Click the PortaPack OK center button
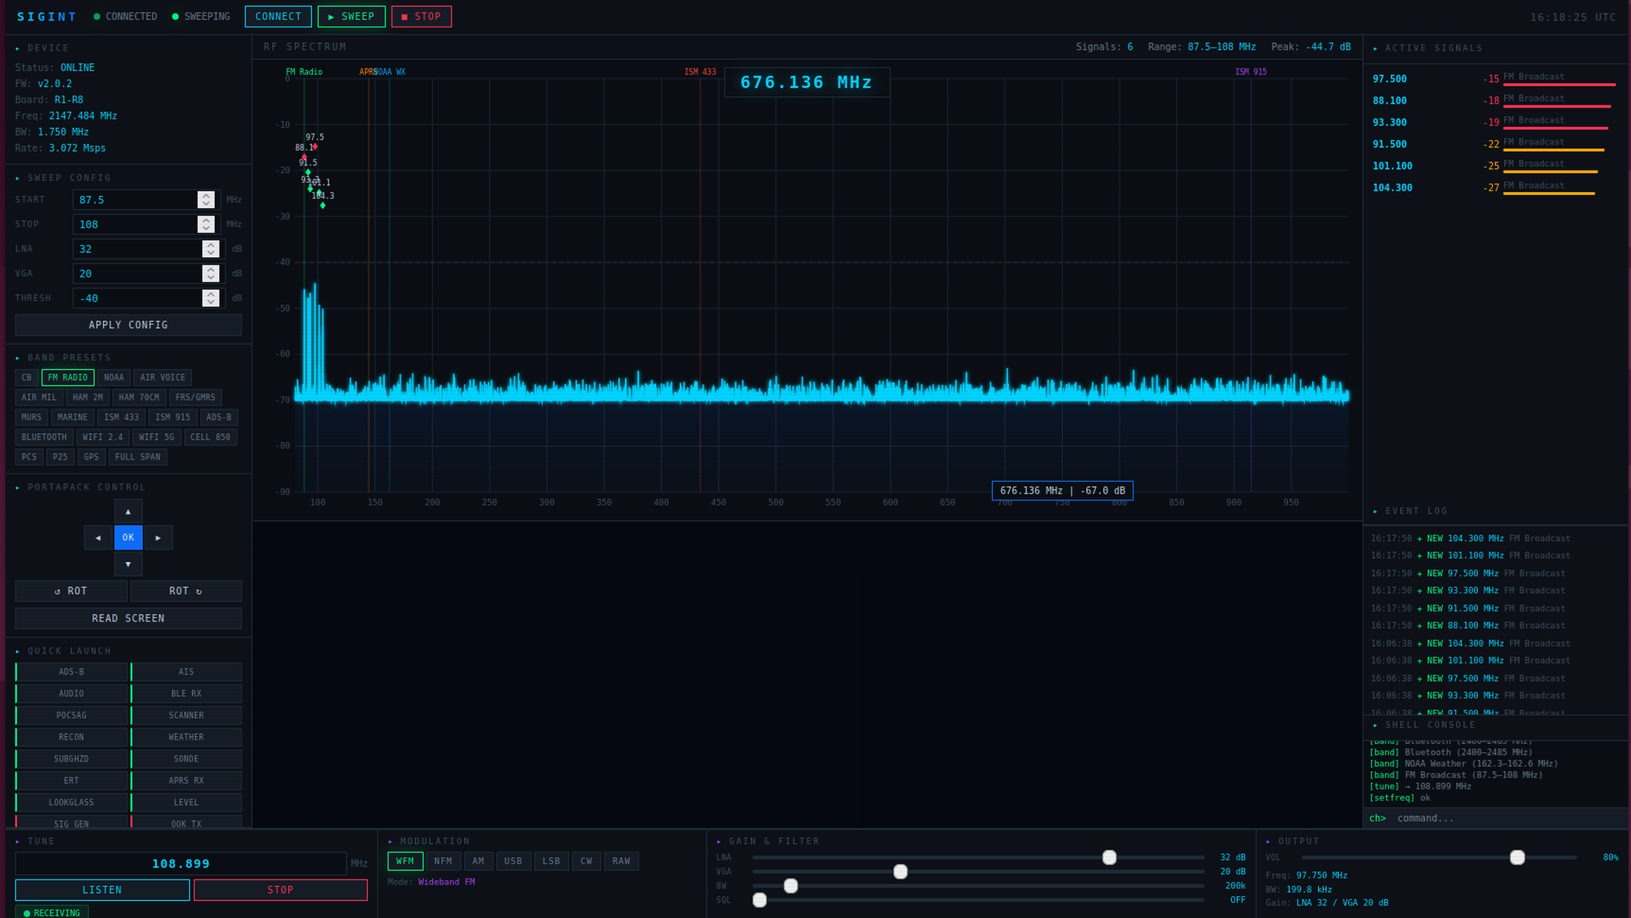Viewport: 1631px width, 918px height. [128, 538]
